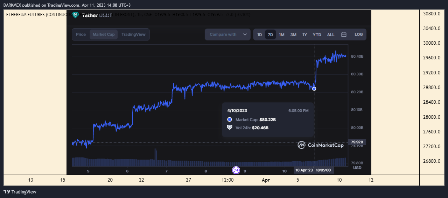Click the 79.92B price label on axis
Image resolution: width=448 pixels, height=198 pixels.
[x=358, y=142]
